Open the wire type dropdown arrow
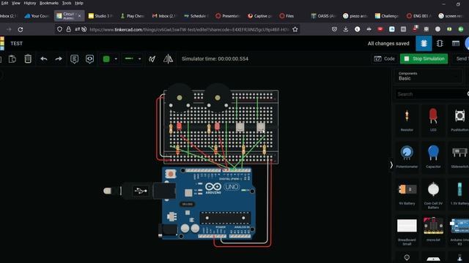The width and height of the screenshot is (469, 263). [140, 58]
